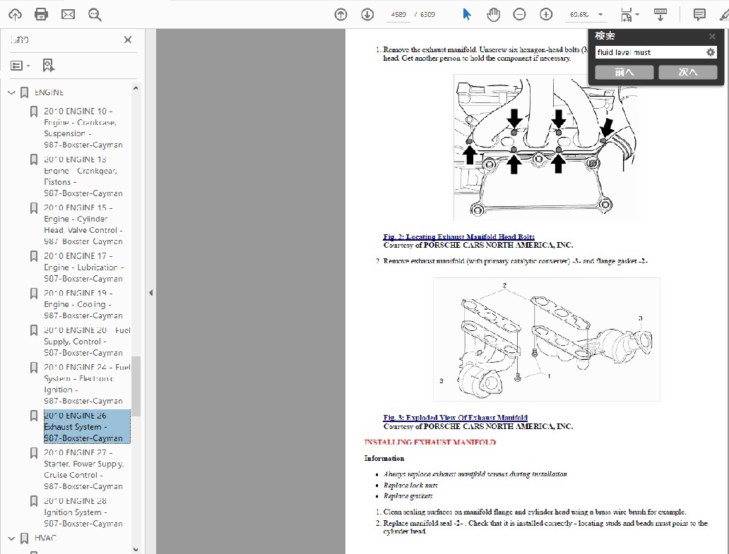Click next result button 次へ
The image size is (729, 554).
687,72
